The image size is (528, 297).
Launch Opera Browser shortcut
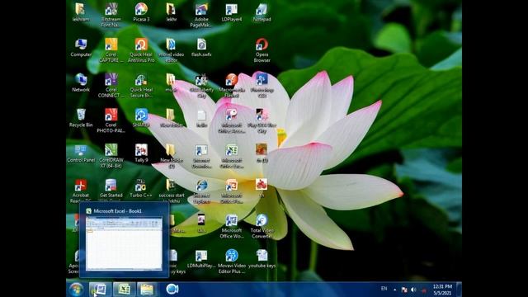click(262, 50)
